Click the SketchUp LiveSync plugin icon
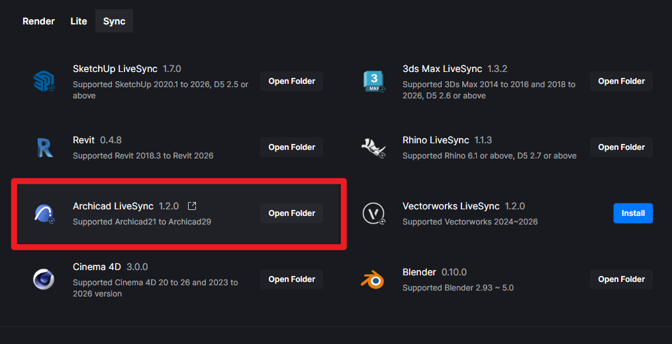 click(x=44, y=81)
